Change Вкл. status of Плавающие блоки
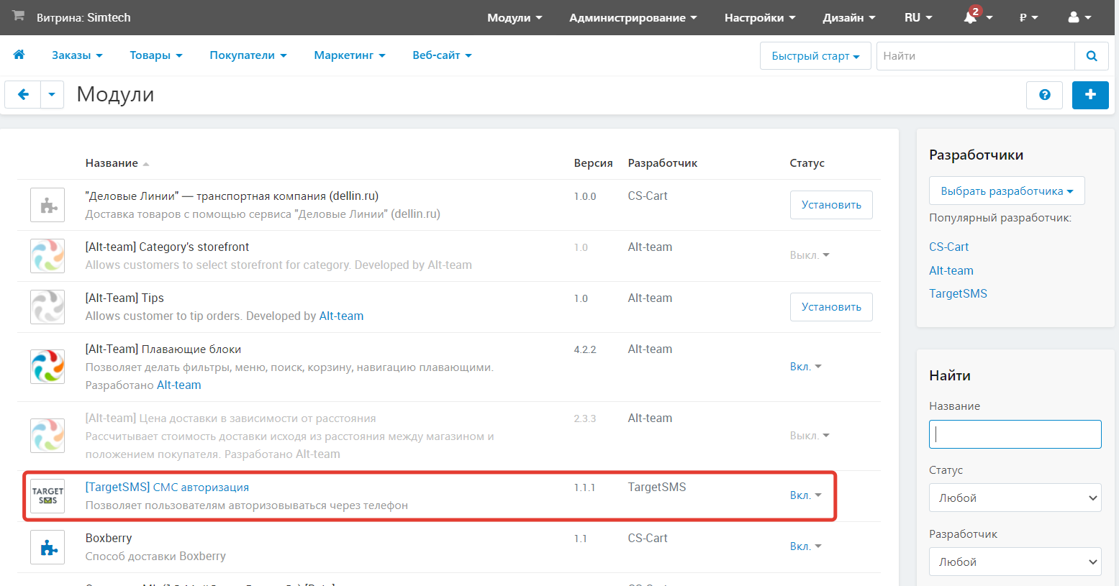Screen dimensions: 1119x586 coord(806,367)
